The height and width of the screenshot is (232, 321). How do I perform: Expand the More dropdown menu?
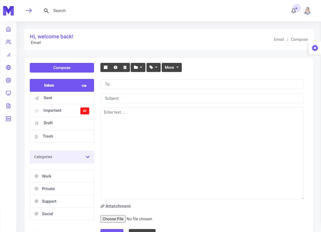[x=171, y=68]
